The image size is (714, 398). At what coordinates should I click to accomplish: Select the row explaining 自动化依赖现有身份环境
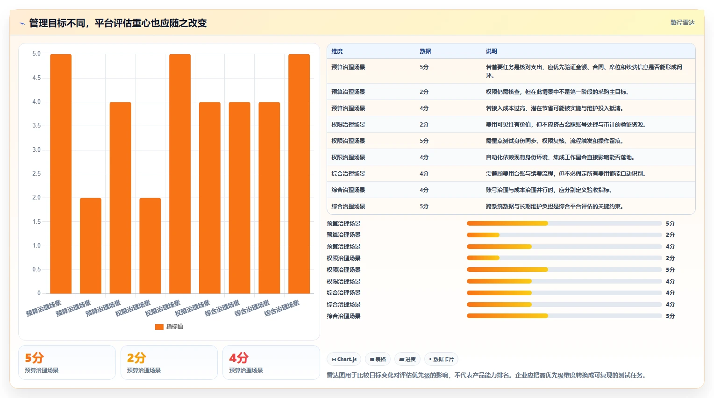pos(511,157)
